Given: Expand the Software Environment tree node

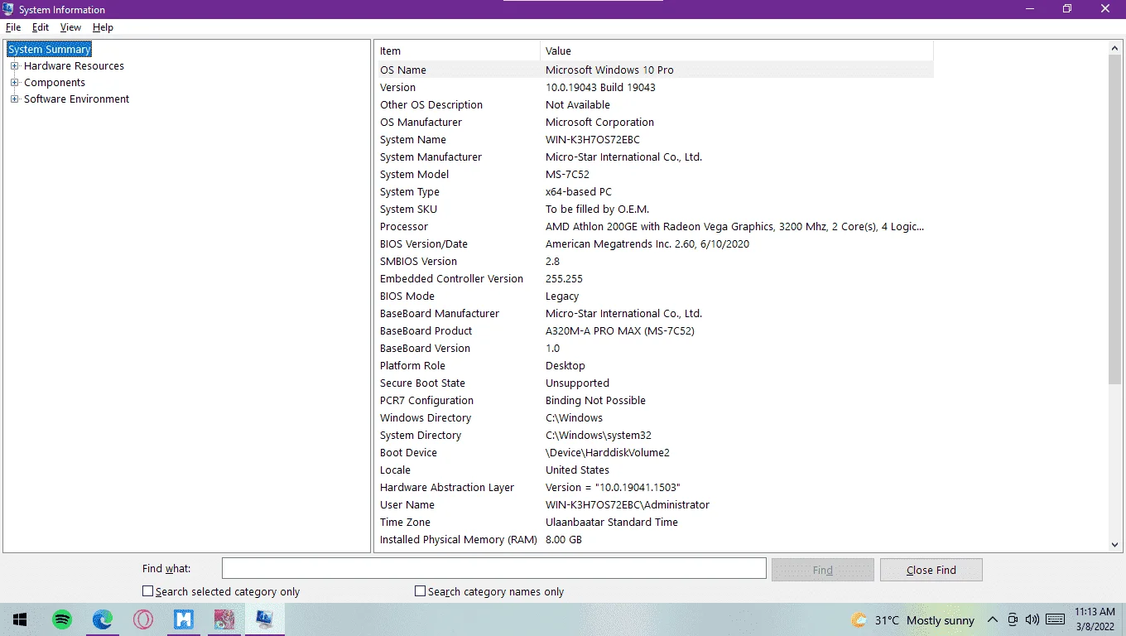Looking at the screenshot, I should click(14, 99).
